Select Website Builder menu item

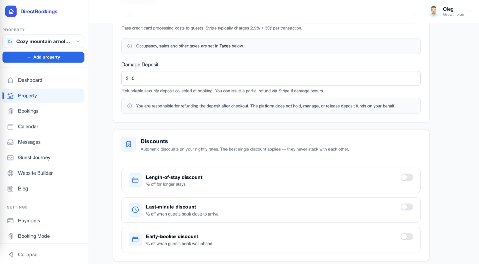click(x=43, y=173)
